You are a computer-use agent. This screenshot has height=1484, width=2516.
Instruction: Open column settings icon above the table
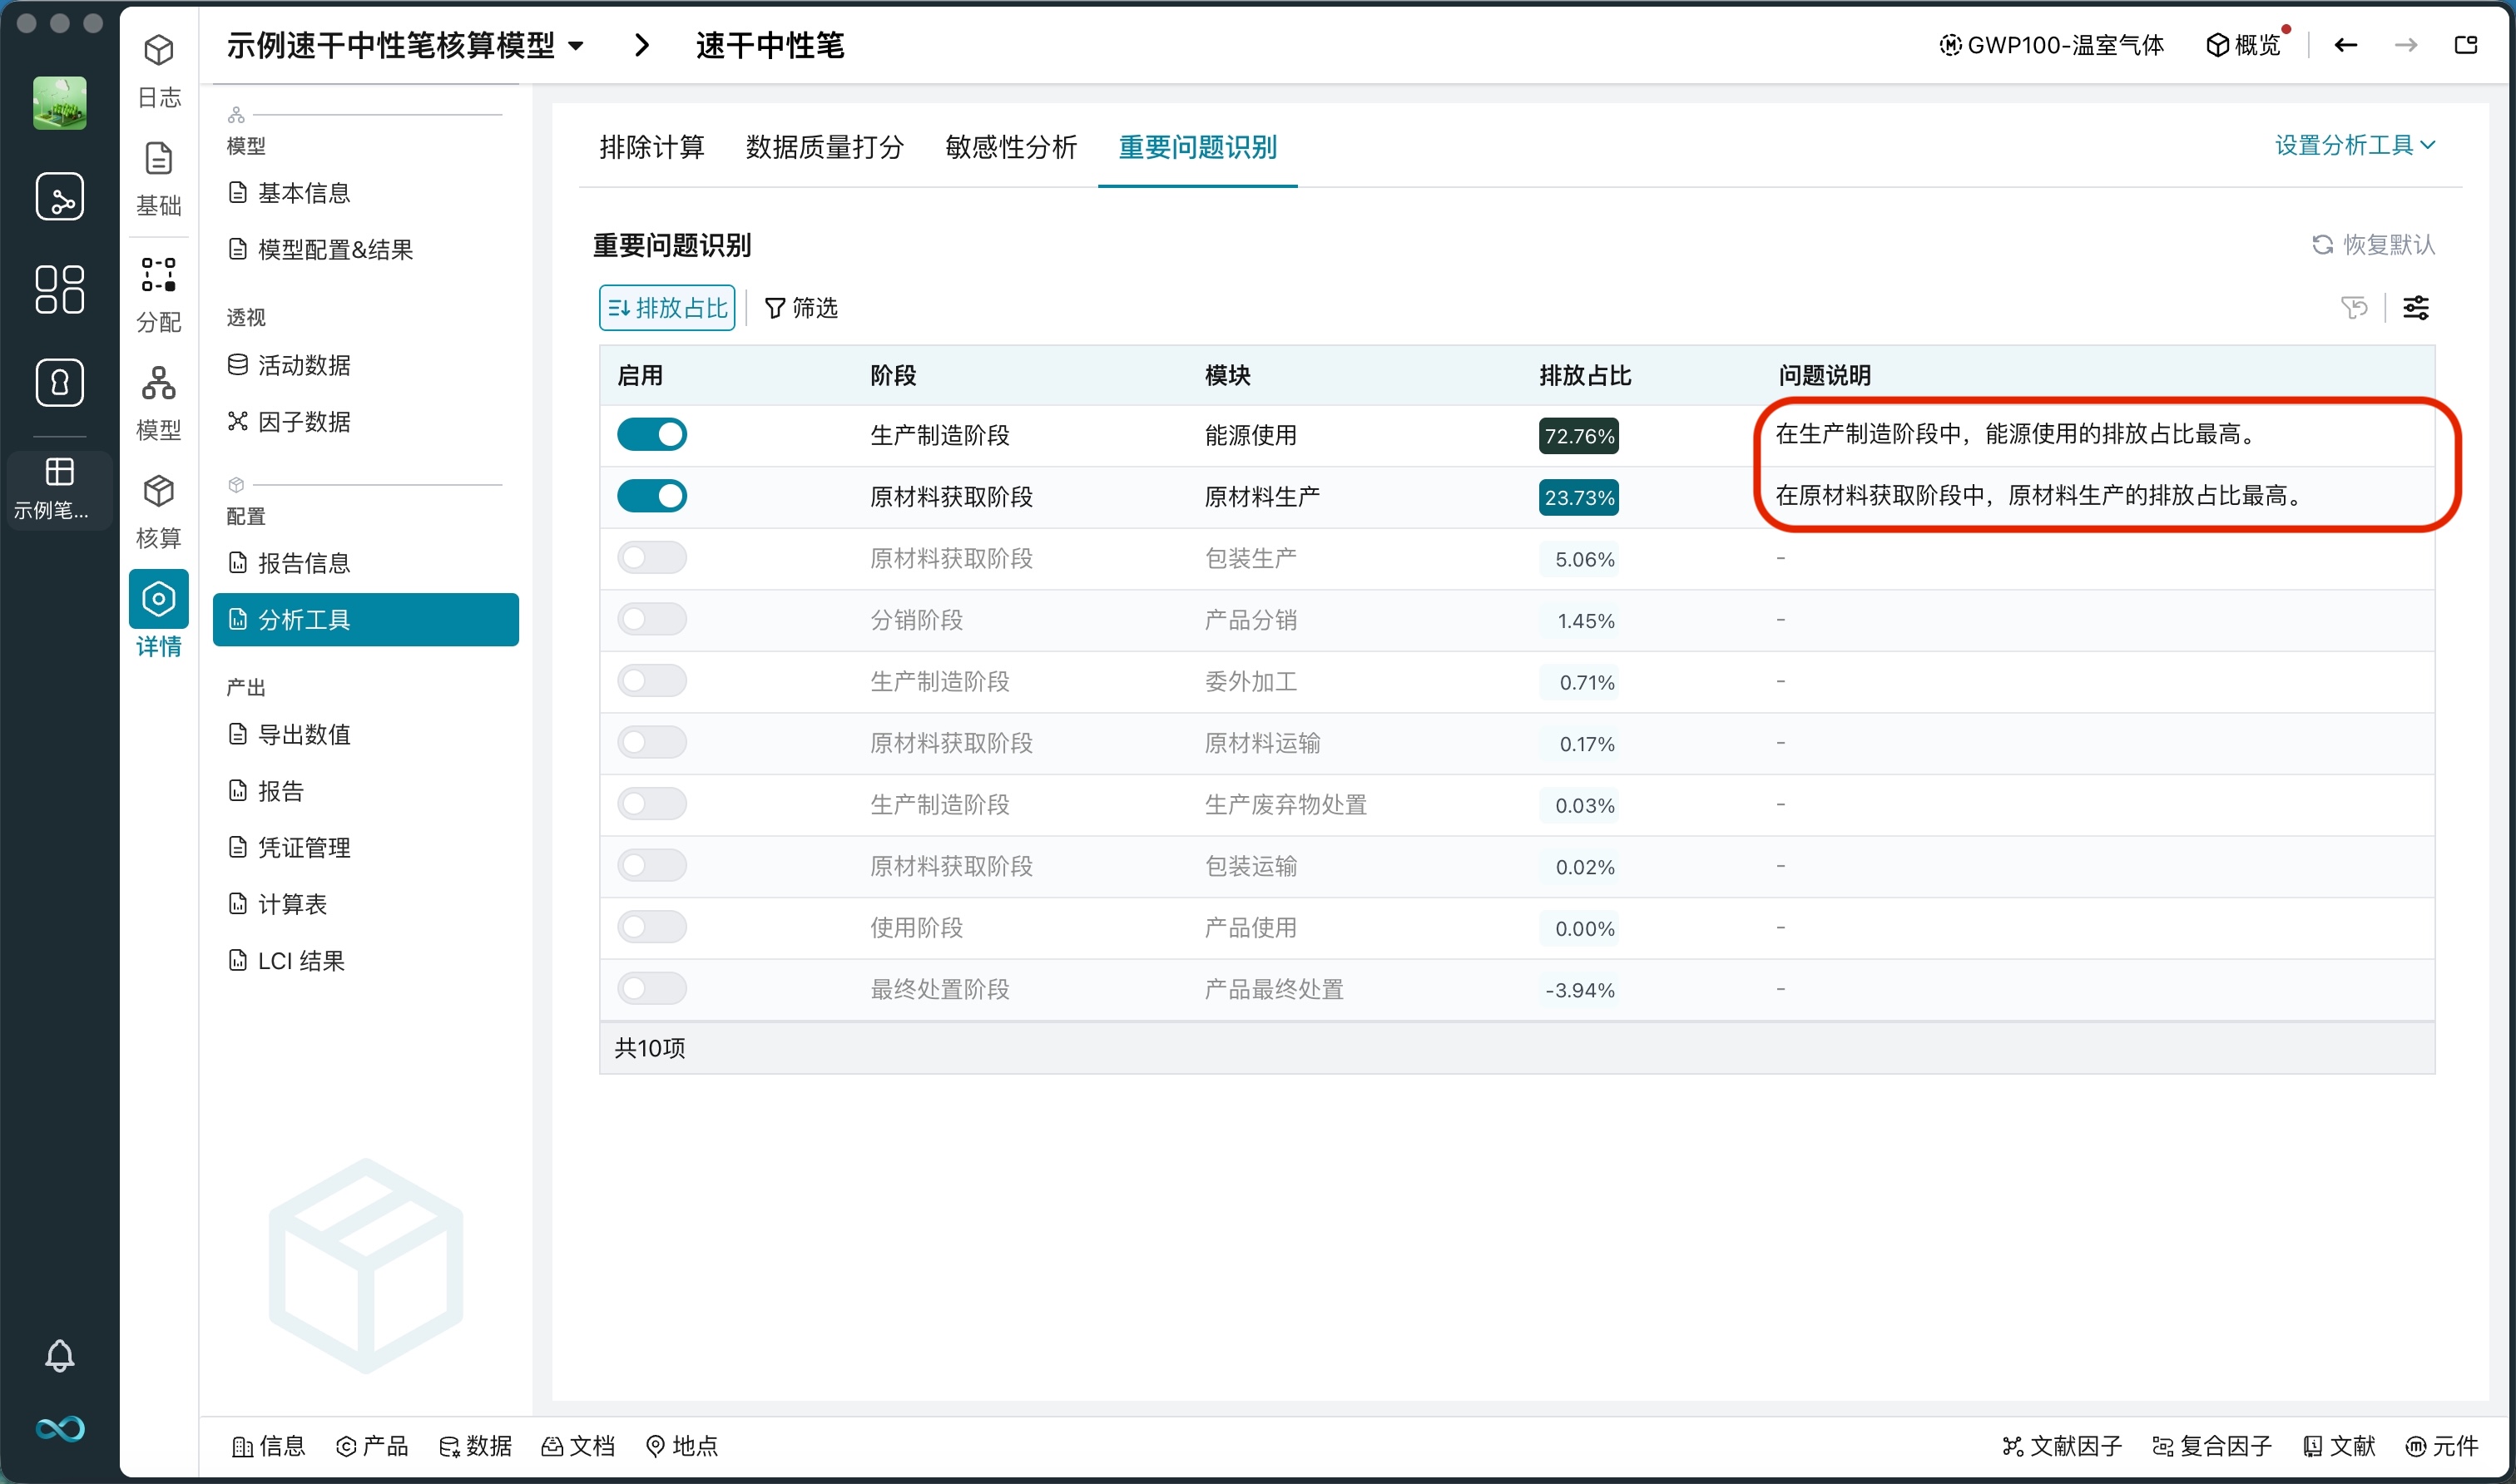coord(2418,307)
